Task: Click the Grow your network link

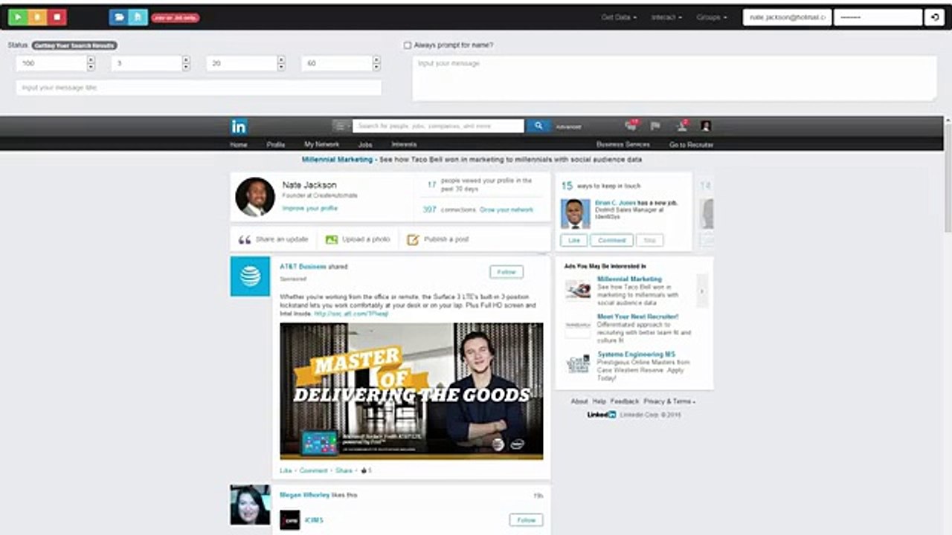Action: (506, 210)
